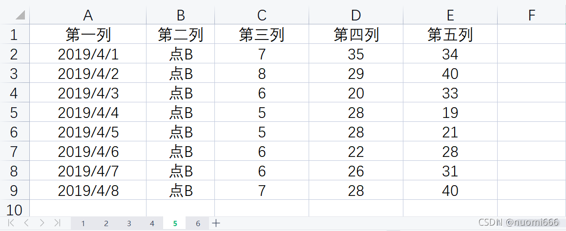This screenshot has height=231, width=566.
Task: Click the cell containing 2019/4/3
Action: point(88,93)
